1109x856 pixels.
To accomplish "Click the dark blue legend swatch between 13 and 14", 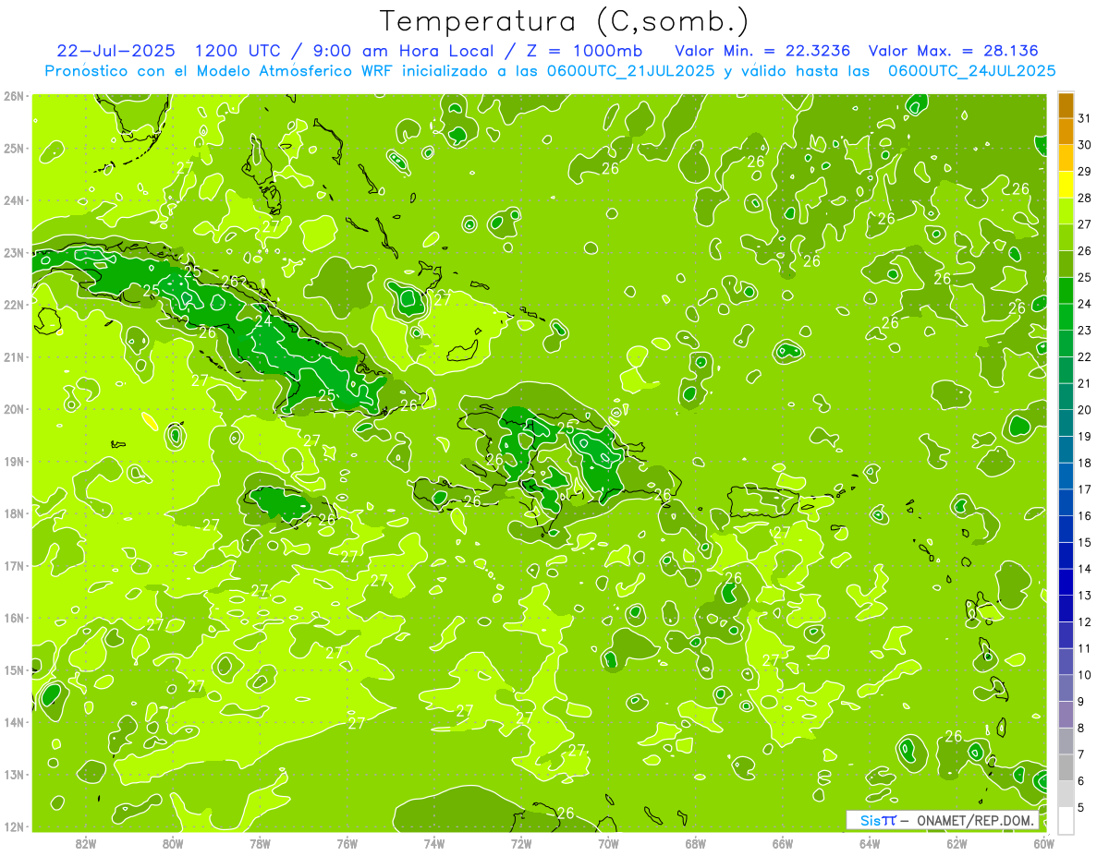I will click(1066, 582).
